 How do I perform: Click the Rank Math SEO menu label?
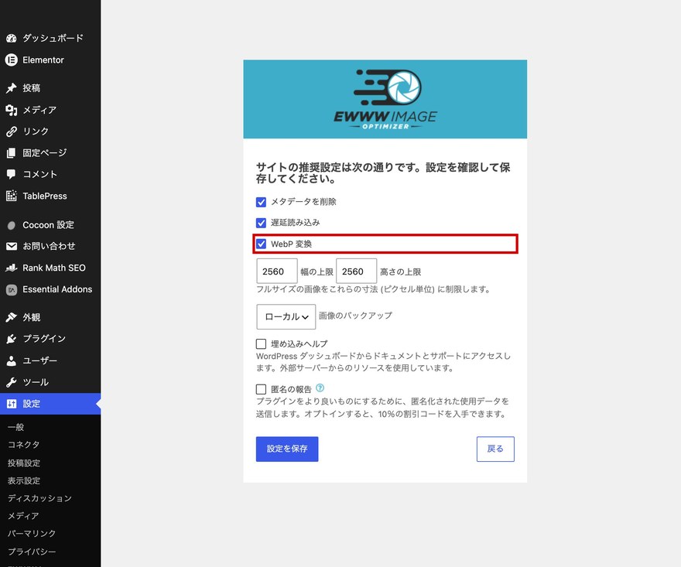(x=54, y=268)
